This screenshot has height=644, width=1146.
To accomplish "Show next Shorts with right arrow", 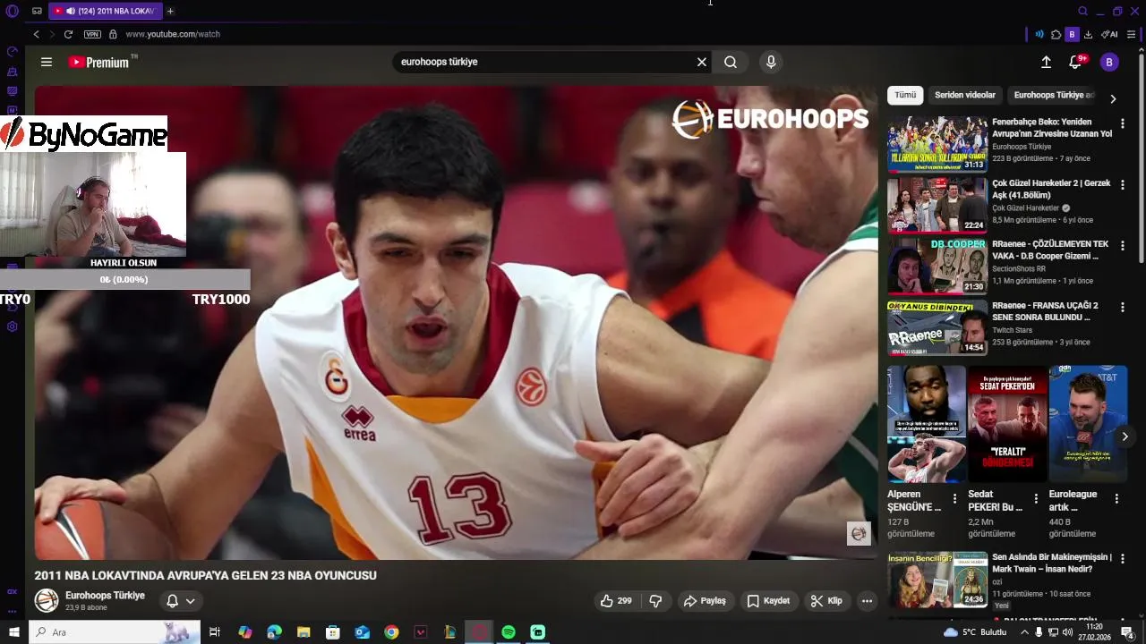I will [1125, 436].
